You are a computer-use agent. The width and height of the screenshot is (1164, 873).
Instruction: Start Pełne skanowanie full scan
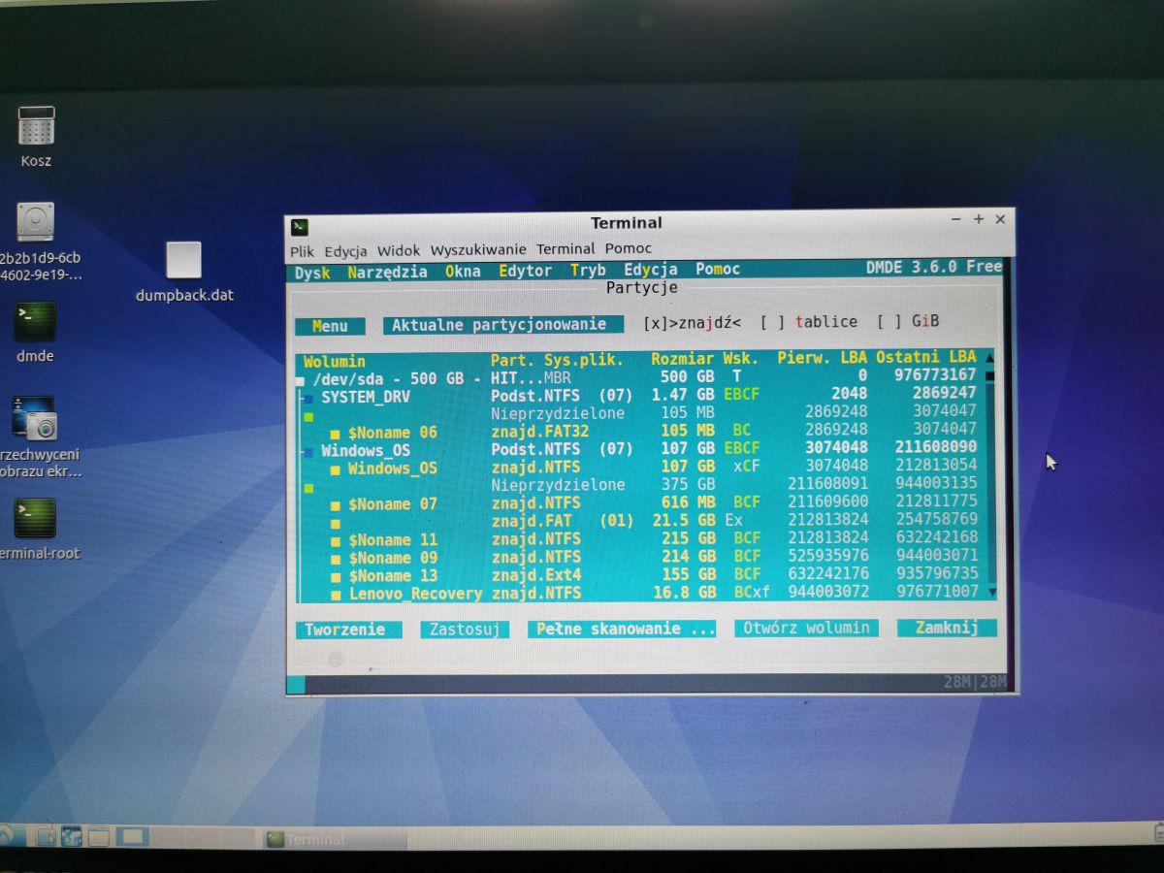pyautogui.click(x=622, y=629)
